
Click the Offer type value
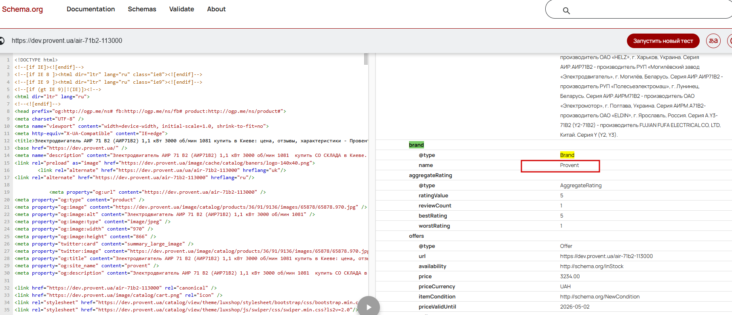pos(566,246)
